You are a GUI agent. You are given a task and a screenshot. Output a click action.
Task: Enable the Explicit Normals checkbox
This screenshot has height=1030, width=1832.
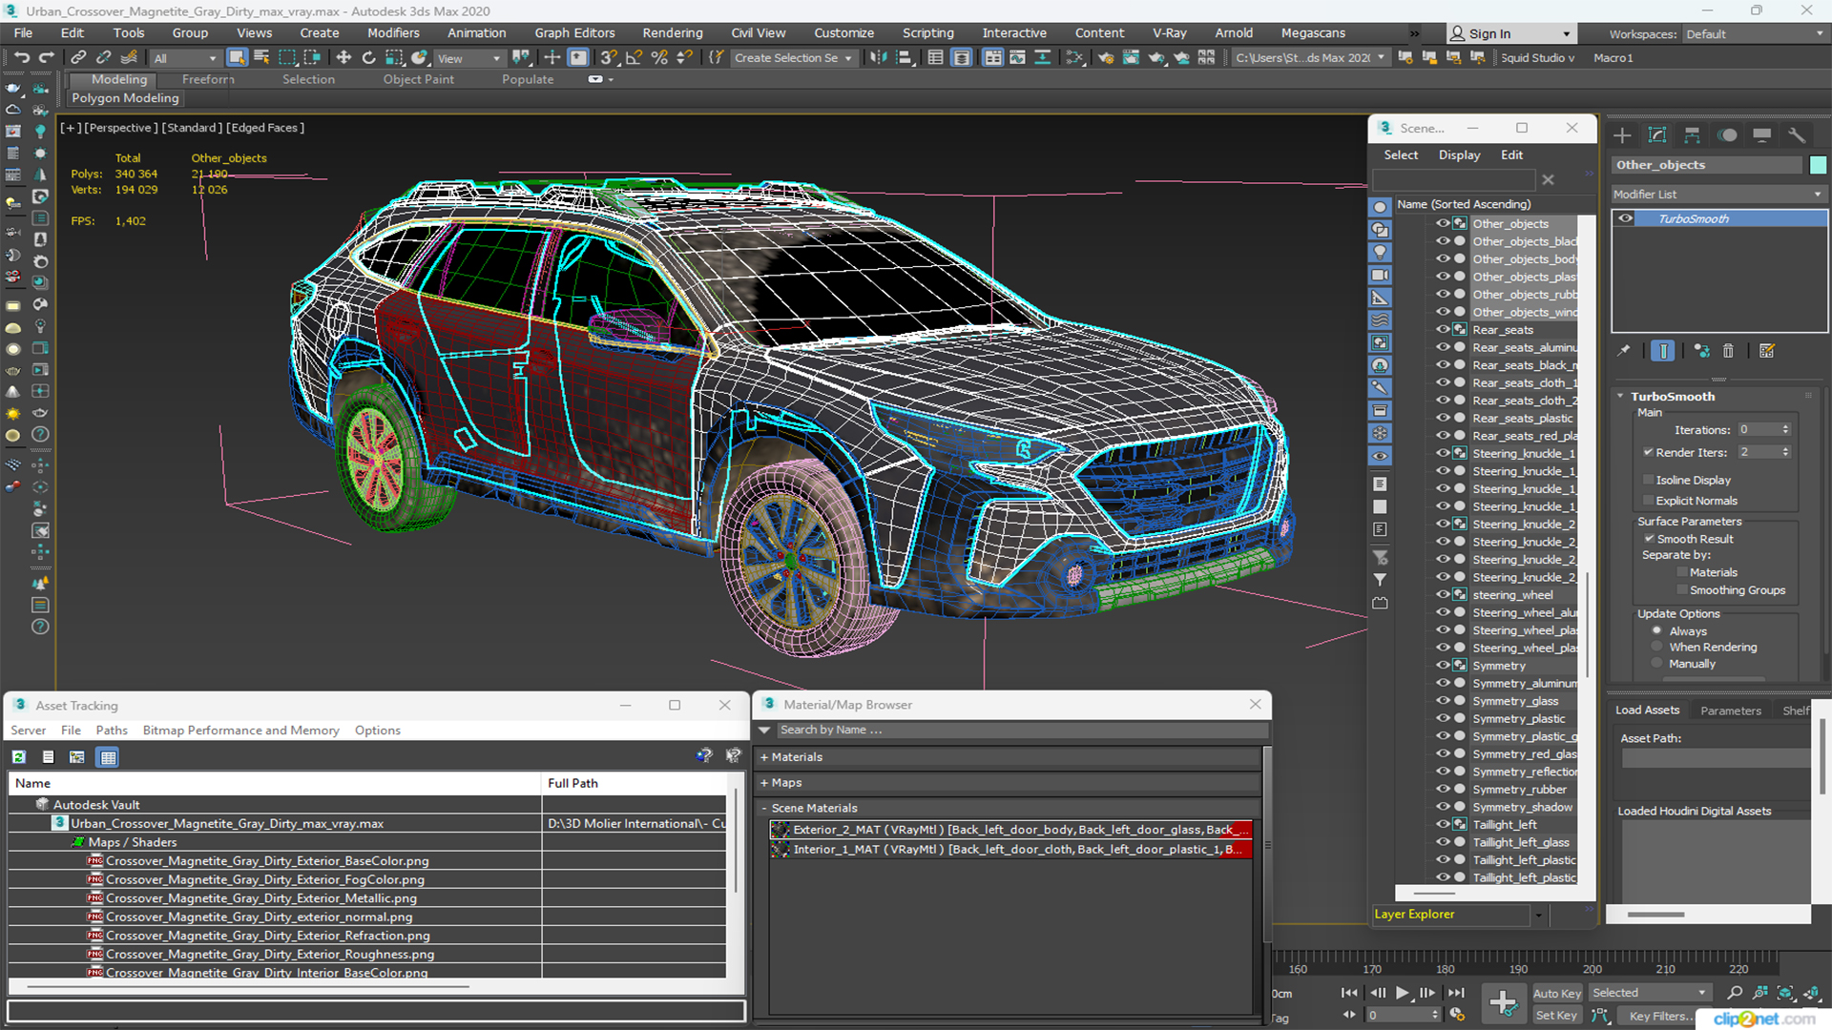pyautogui.click(x=1648, y=501)
